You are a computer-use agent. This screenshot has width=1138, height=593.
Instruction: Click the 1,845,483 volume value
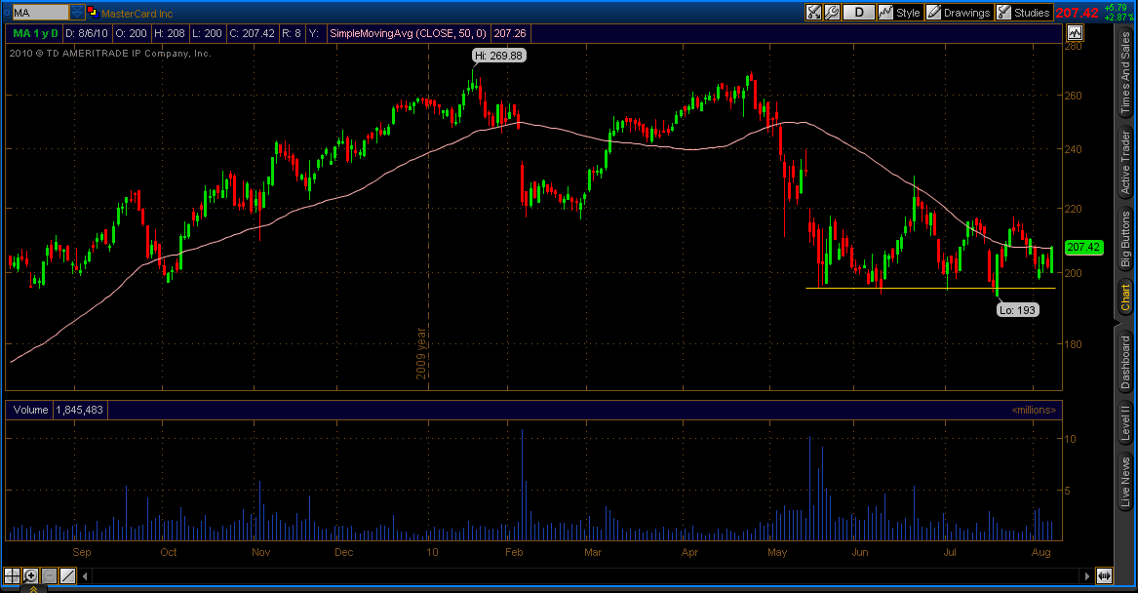point(79,410)
